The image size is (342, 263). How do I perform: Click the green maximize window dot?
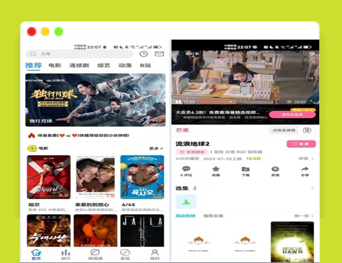click(59, 32)
